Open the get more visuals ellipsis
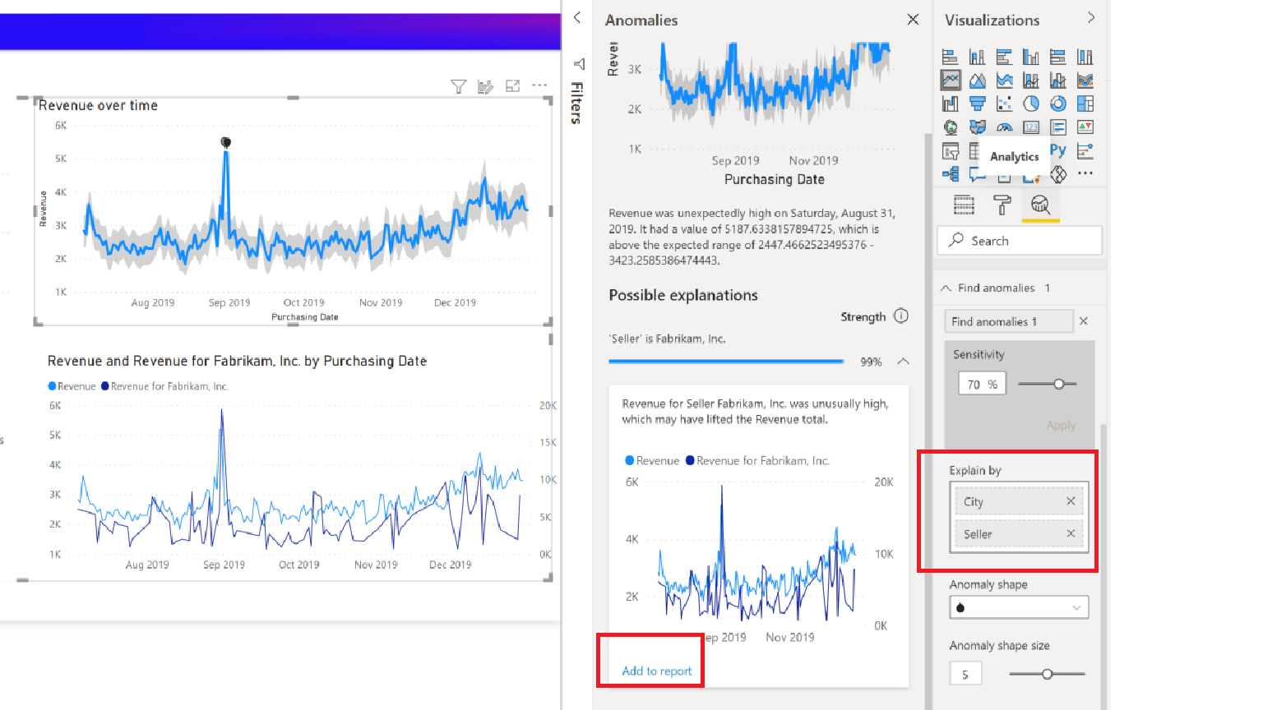Screen dimensions: 1263x710 1085,173
